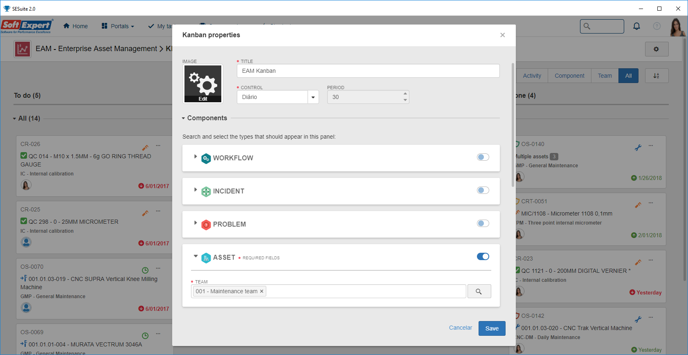The width and height of the screenshot is (688, 355).
Task: Click the page vertical scrollbar
Action: [x=685, y=160]
